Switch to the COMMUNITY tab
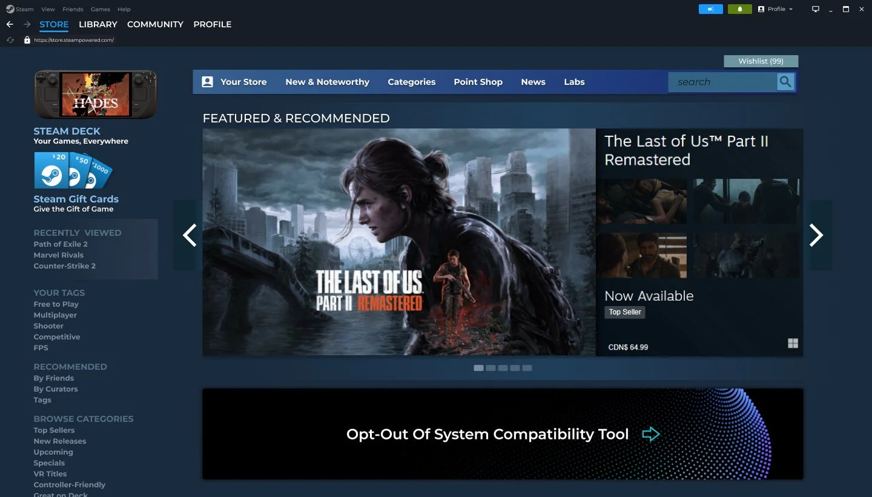The height and width of the screenshot is (497, 872). point(155,24)
